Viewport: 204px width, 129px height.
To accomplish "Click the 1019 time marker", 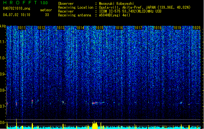I will click(x=177, y=28).
